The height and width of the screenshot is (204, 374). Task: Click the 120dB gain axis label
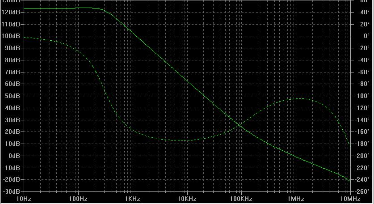coord(10,12)
